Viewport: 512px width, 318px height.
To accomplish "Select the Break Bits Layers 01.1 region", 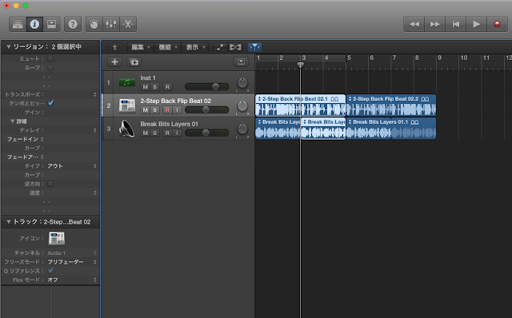I will point(391,129).
